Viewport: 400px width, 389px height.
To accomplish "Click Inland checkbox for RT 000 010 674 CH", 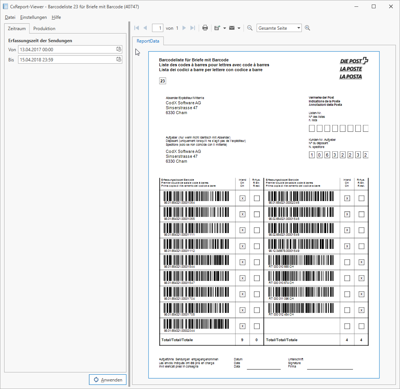I will [x=347, y=278].
